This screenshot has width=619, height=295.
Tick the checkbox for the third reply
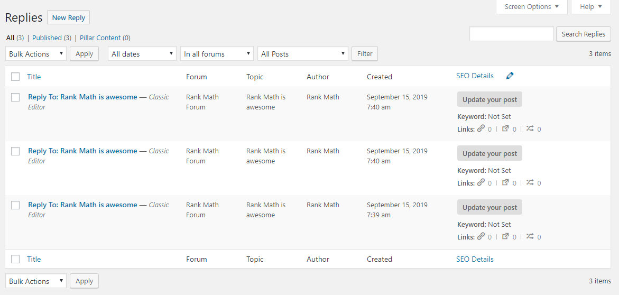click(15, 205)
